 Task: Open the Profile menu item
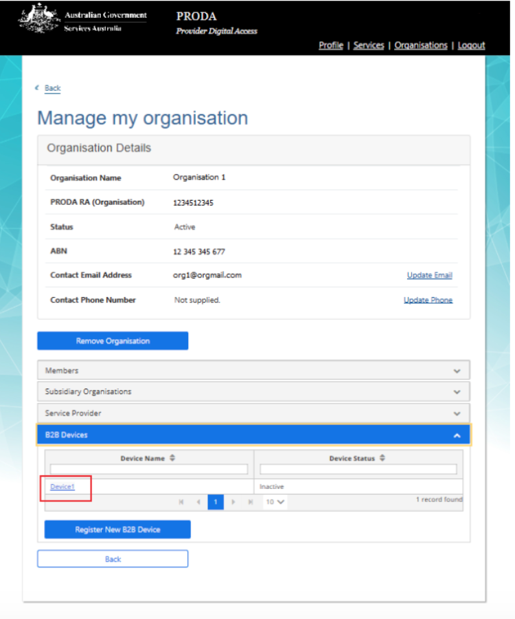click(x=331, y=45)
